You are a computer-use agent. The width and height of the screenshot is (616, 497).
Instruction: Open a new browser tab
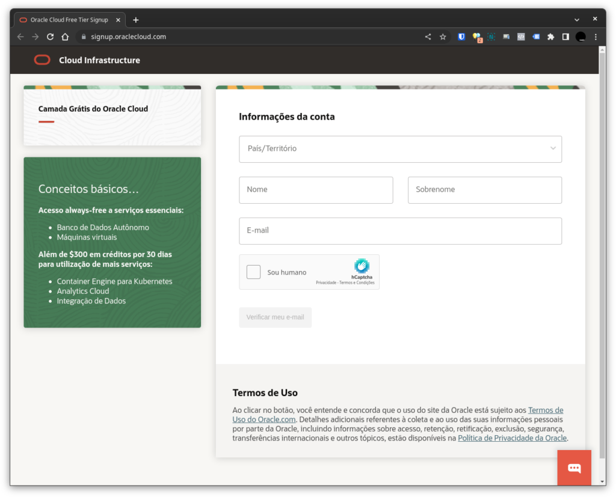[x=136, y=20]
